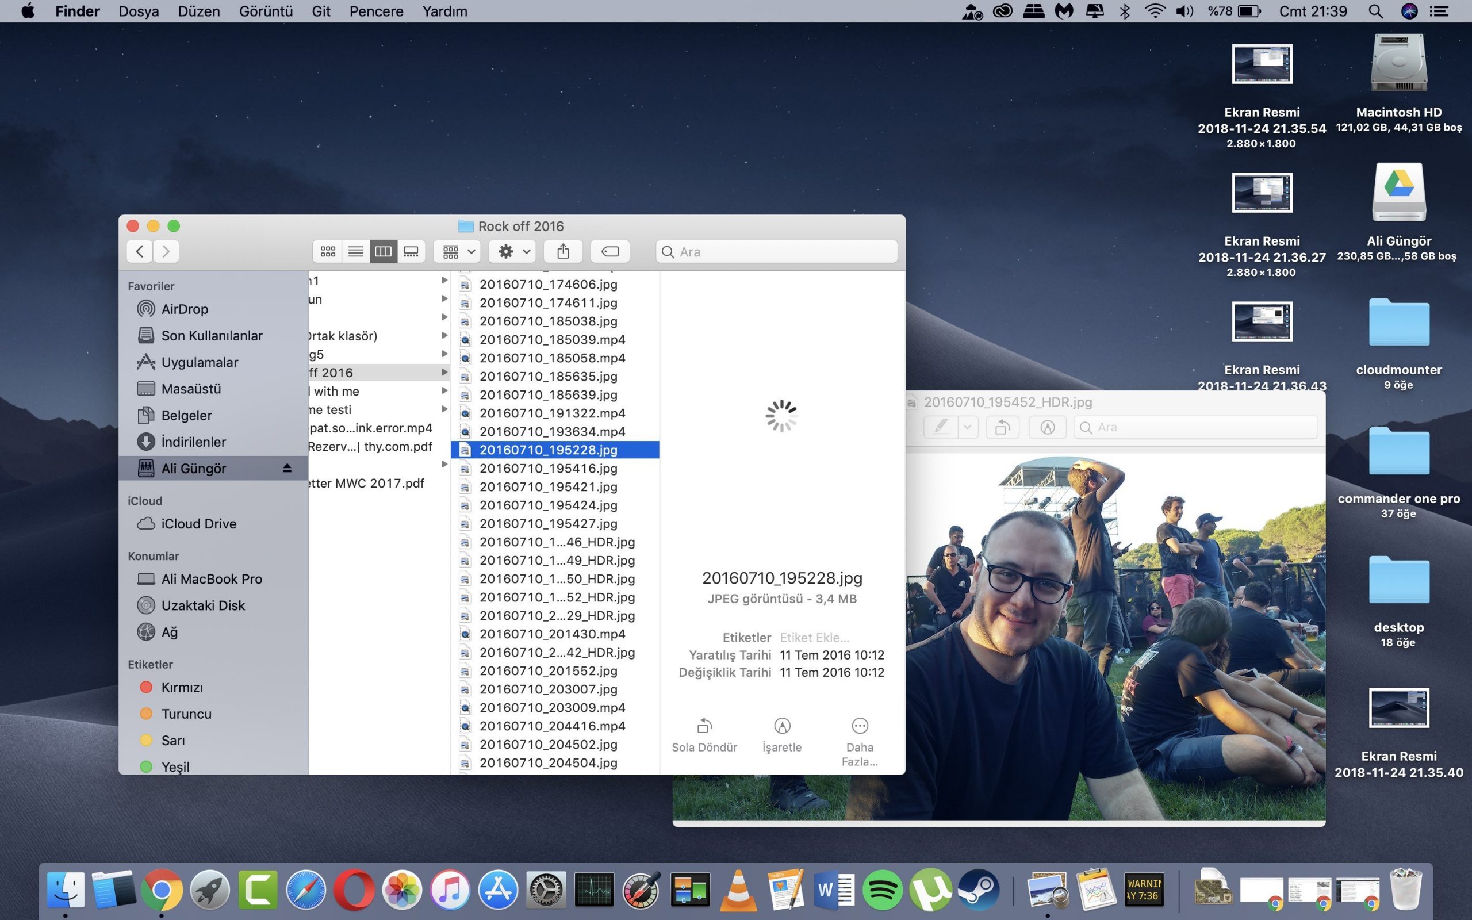This screenshot has height=920, width=1472.
Task: Open the gear action dropdown menu
Action: [x=513, y=251]
